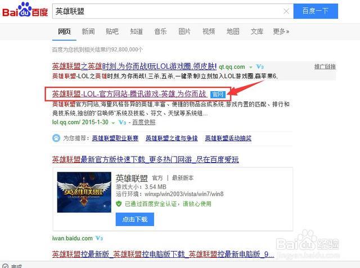Clear the search box with X icon
Image resolution: width=360 pixels, height=268 pixels.
(x=286, y=11)
